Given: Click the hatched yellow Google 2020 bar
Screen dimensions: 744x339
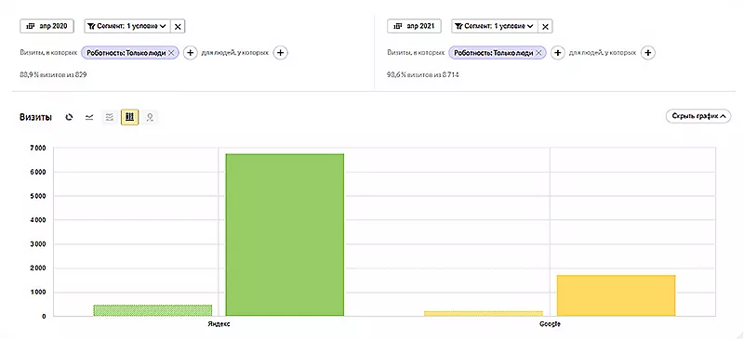Looking at the screenshot, I should [x=484, y=313].
